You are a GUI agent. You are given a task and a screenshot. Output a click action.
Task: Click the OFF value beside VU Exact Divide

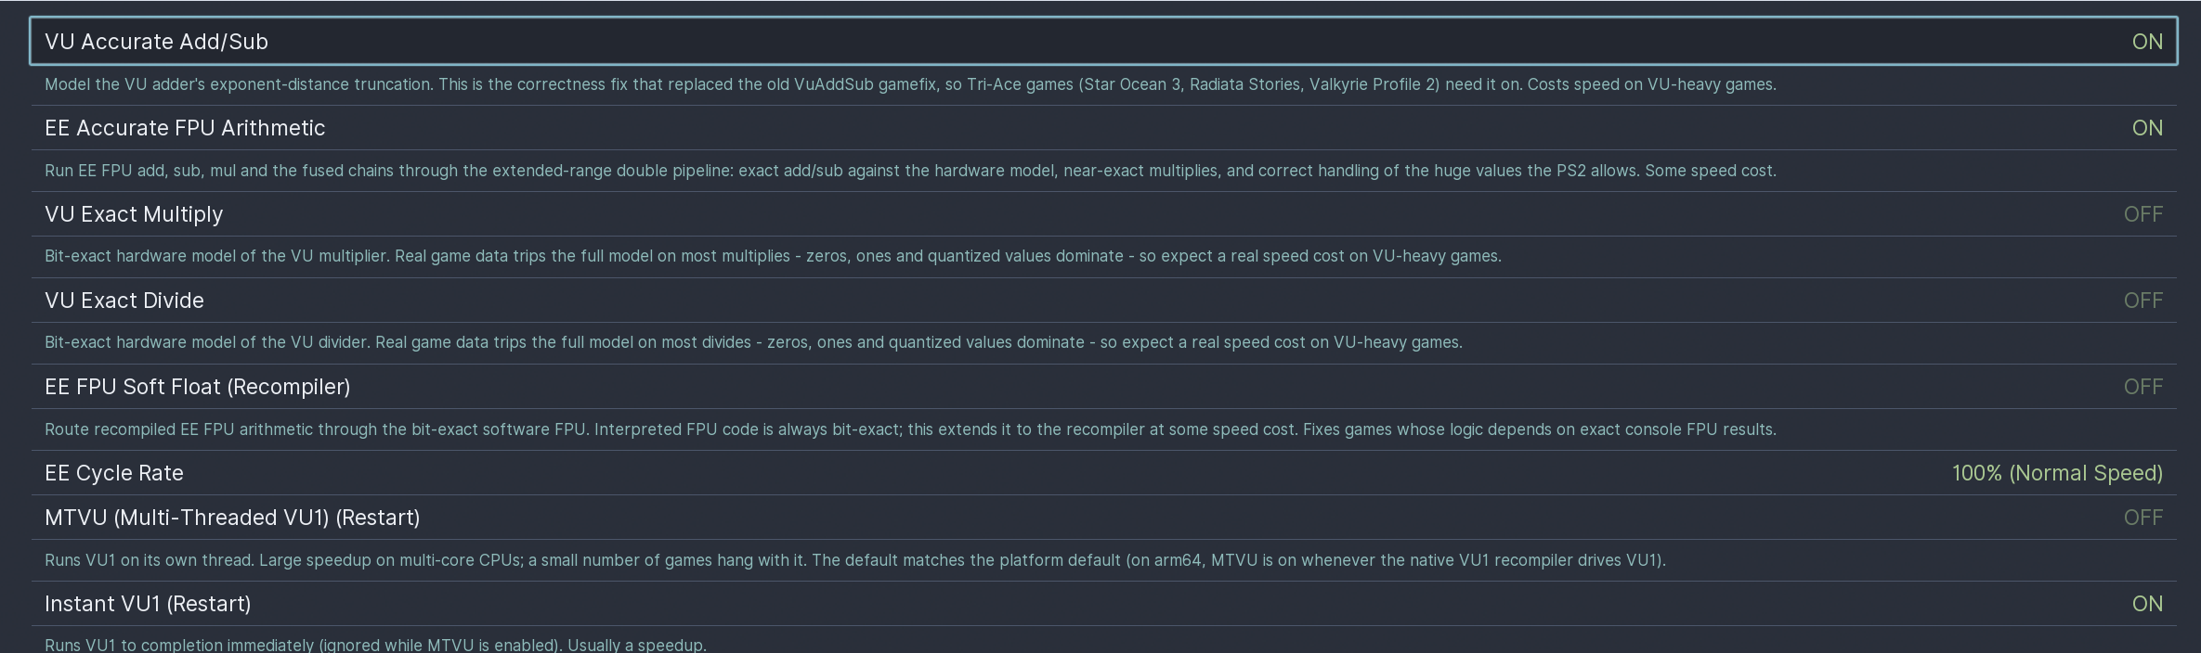pos(2143,301)
